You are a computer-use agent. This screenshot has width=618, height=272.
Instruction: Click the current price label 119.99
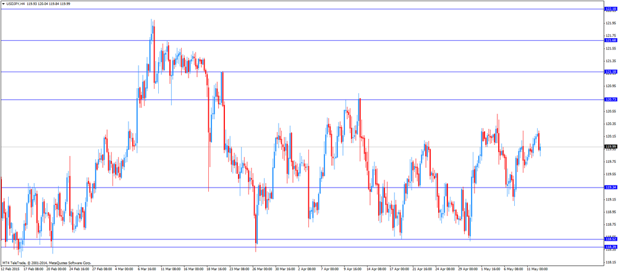click(611, 146)
